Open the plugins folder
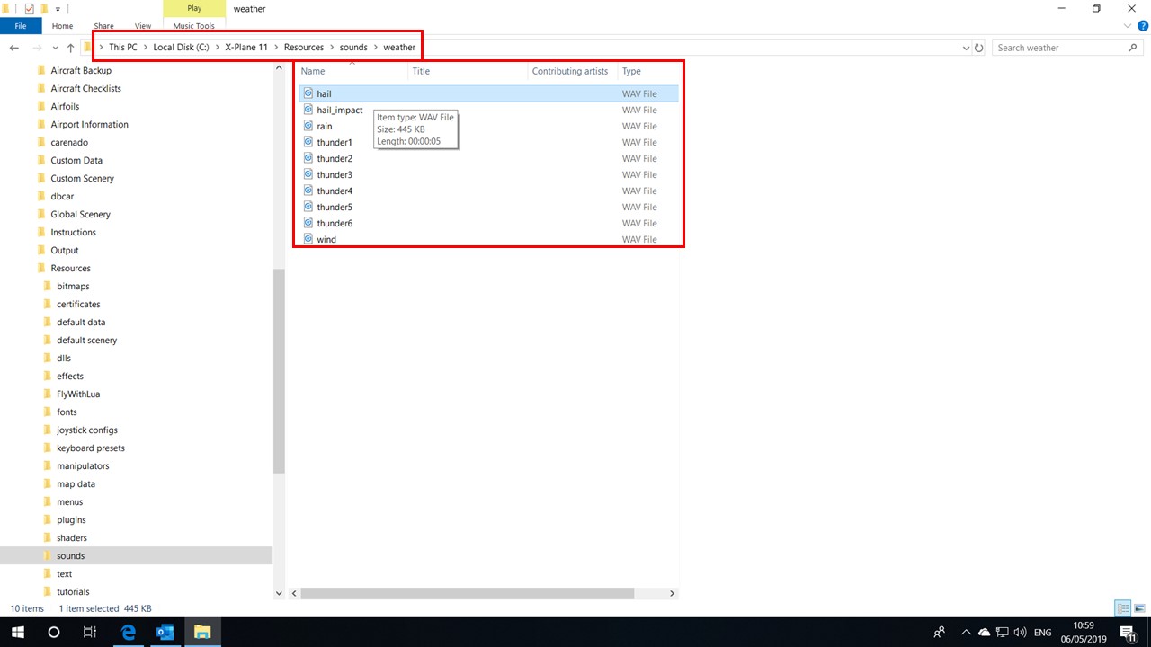The width and height of the screenshot is (1151, 647). (71, 519)
